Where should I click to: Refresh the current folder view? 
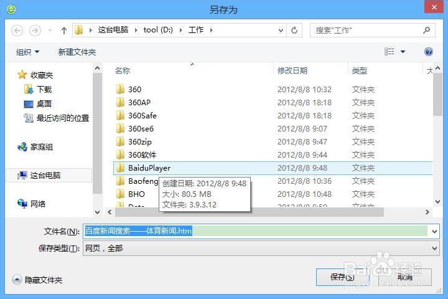tap(294, 30)
